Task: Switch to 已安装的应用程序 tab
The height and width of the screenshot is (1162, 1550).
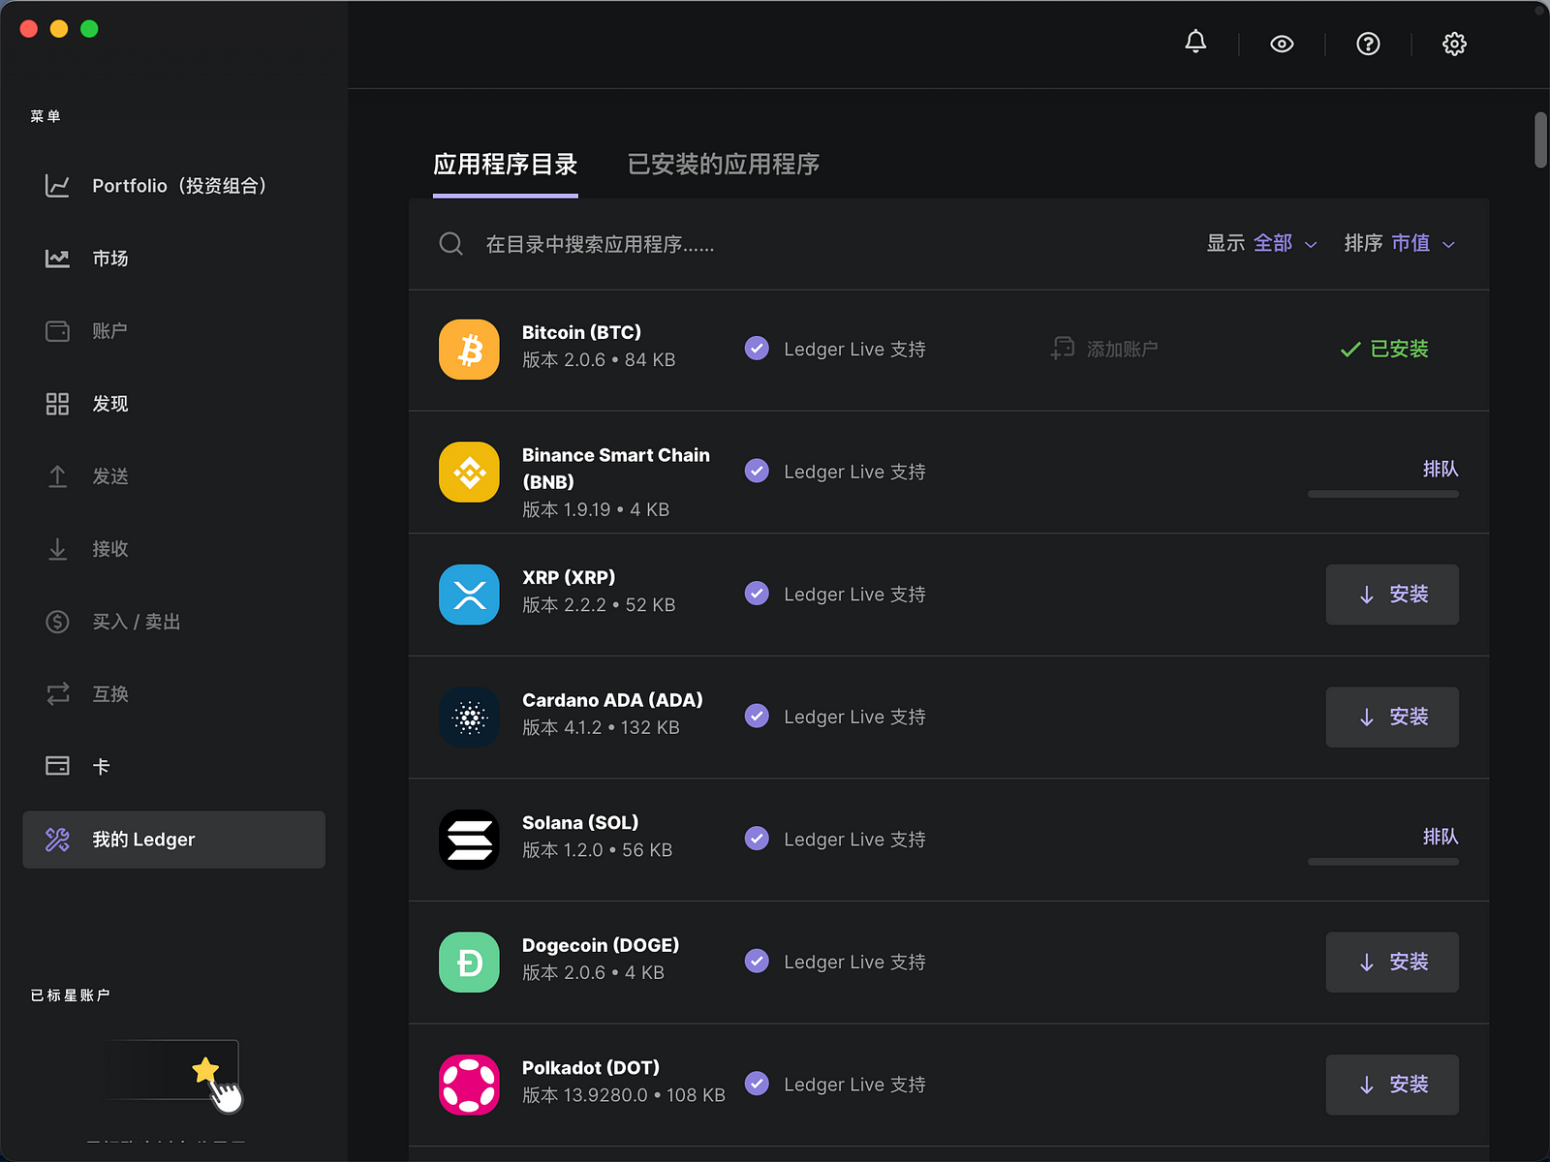Action: pos(724,165)
